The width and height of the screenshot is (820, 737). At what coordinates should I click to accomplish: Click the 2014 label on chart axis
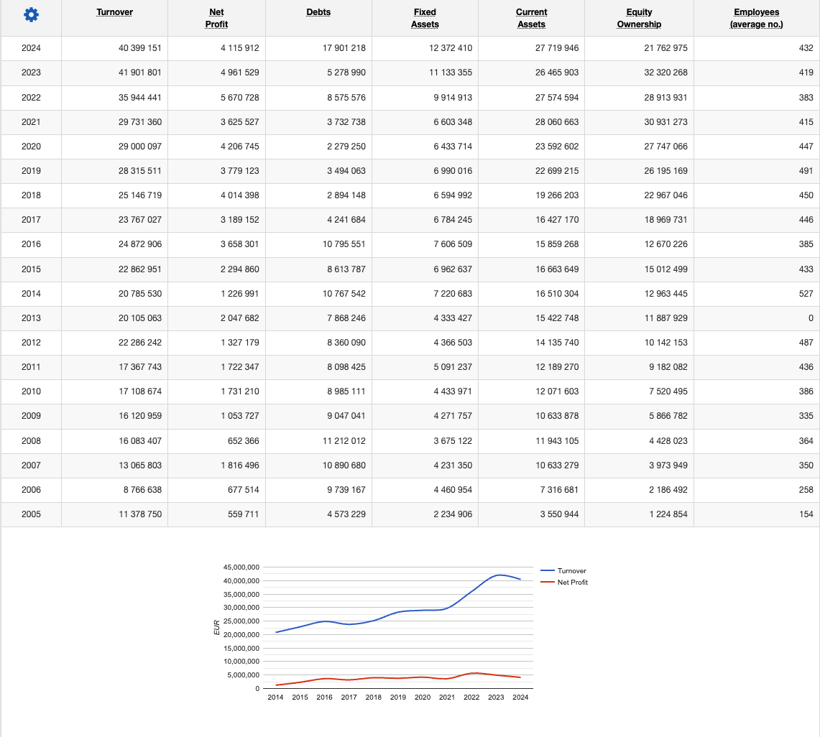click(275, 697)
